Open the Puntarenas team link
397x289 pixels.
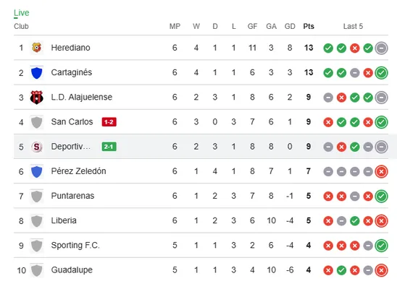point(72,196)
